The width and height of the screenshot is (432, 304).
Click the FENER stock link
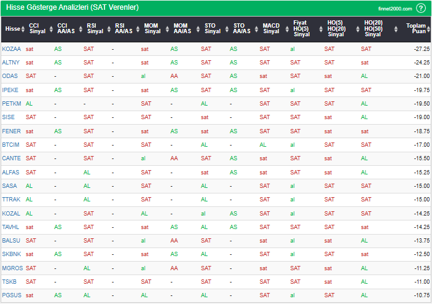coord(11,131)
